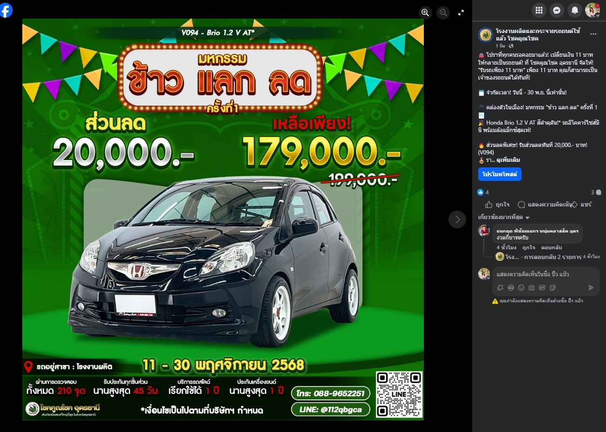Expand post text with 'ดูเพิ่มเติม'

pos(508,160)
